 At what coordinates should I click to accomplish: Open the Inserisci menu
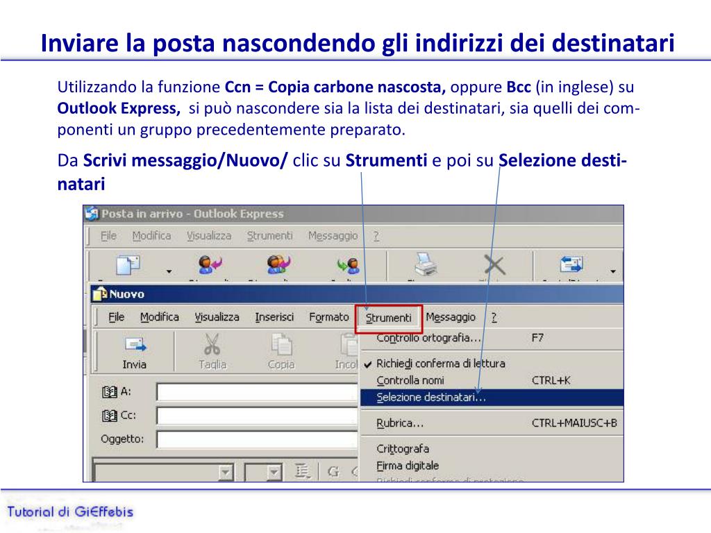click(x=274, y=316)
